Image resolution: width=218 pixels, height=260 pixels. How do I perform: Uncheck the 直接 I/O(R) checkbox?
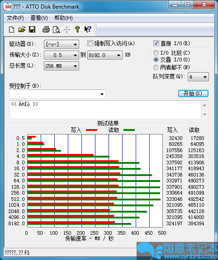pyautogui.click(x=156, y=43)
